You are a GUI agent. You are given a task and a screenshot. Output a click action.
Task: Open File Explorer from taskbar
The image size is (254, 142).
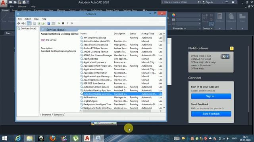[x=29, y=138]
